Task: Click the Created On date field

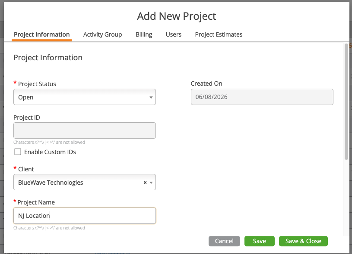Action: click(262, 97)
